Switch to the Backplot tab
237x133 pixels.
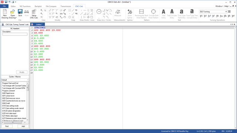[x=38, y=6]
